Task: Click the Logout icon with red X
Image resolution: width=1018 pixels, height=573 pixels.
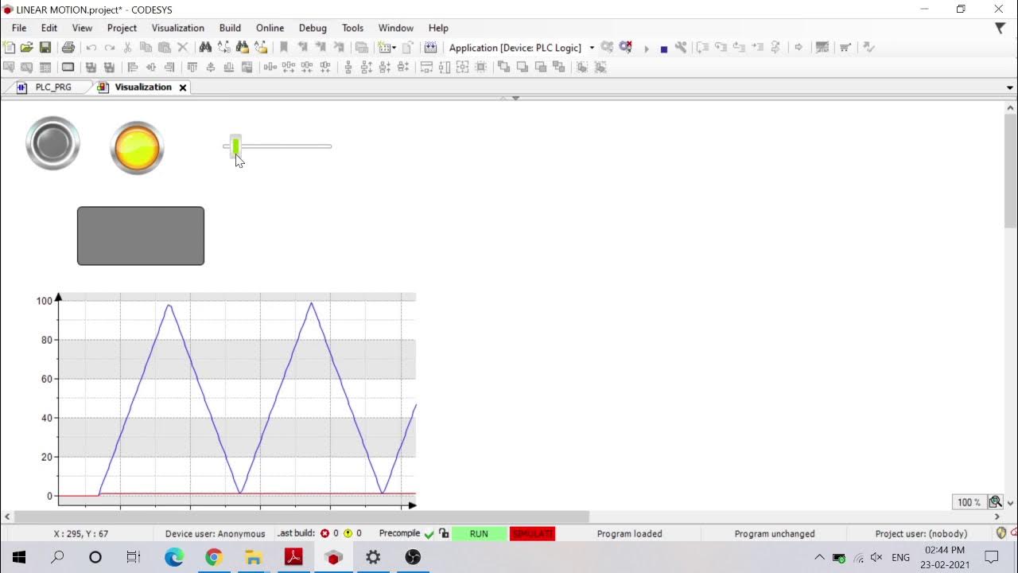Action: click(626, 48)
